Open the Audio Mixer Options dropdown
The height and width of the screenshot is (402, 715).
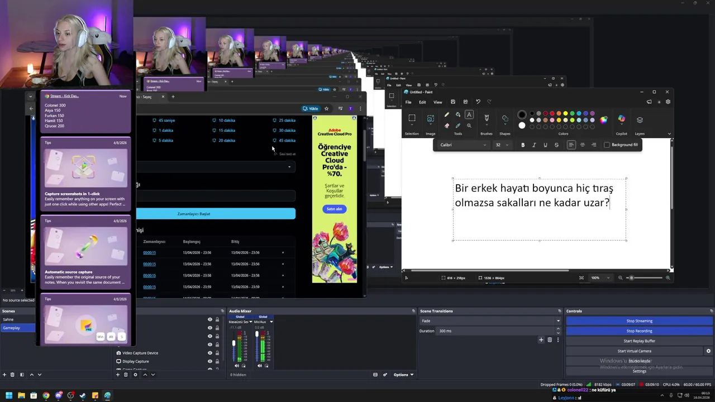[x=403, y=375]
